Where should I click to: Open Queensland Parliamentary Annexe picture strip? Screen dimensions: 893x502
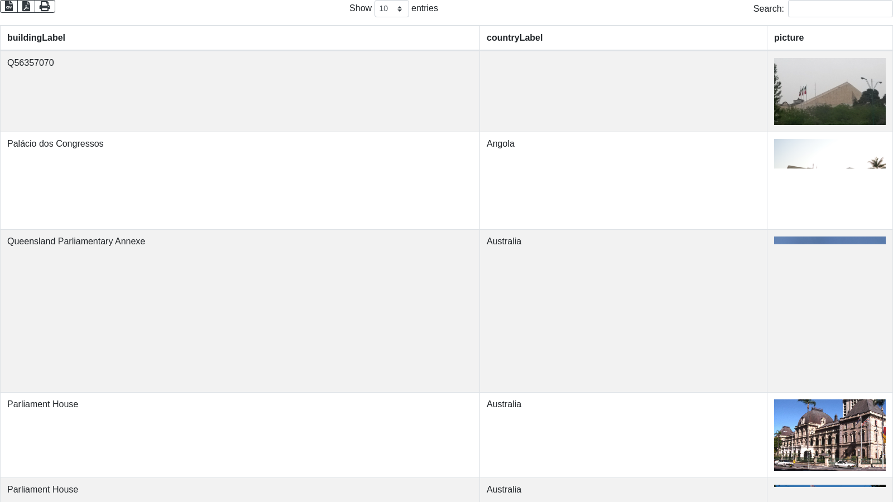coord(829,240)
